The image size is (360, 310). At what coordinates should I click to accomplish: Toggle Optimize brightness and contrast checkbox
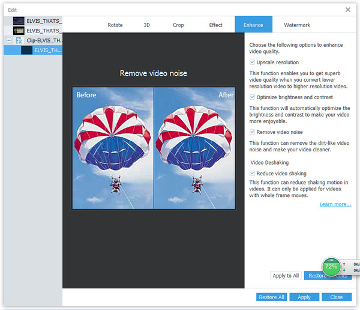(253, 97)
